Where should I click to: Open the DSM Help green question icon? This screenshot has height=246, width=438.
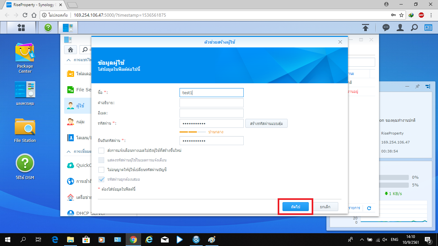48,28
